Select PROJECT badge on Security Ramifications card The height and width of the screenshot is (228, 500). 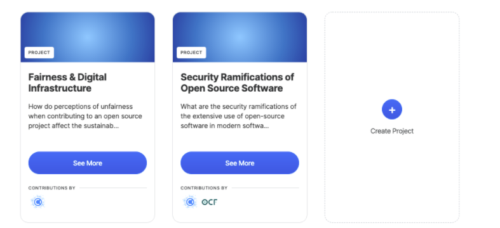[191, 53]
